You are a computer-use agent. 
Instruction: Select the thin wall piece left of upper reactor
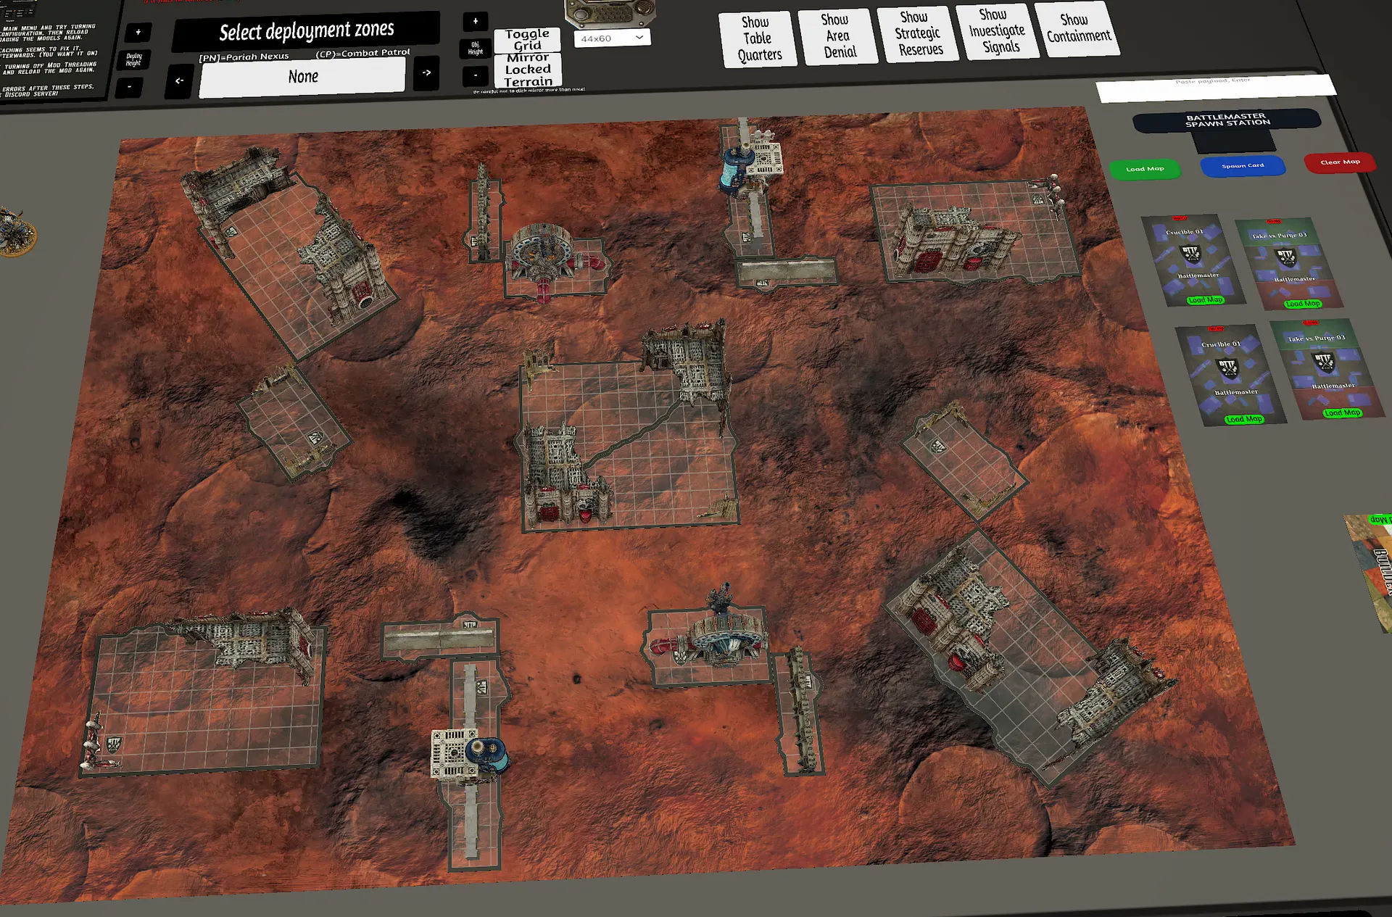(484, 215)
